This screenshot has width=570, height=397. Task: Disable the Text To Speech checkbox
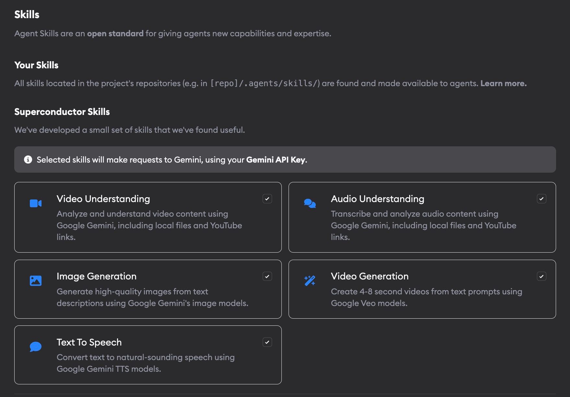[x=267, y=342]
